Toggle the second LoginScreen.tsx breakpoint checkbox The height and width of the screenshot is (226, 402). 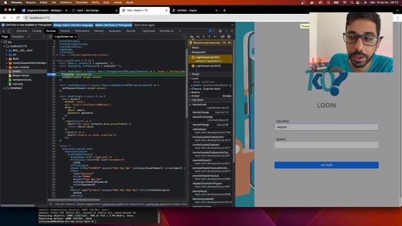point(193,66)
